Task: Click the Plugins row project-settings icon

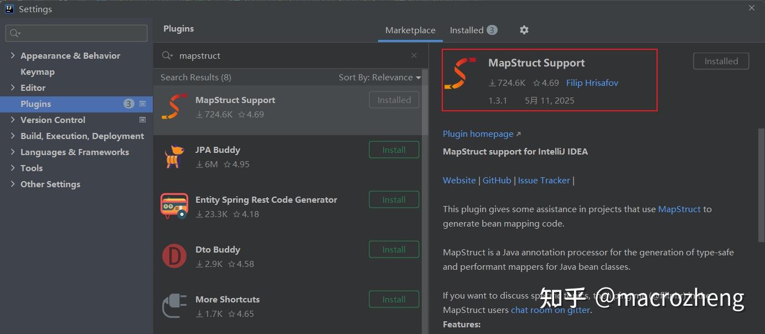Action: (x=142, y=104)
